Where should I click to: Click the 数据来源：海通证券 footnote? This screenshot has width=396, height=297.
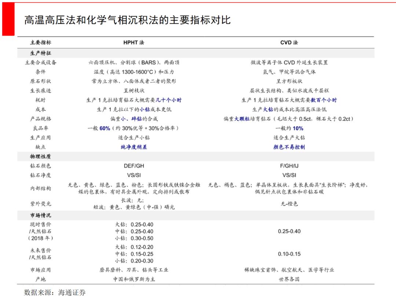pyautogui.click(x=55, y=292)
